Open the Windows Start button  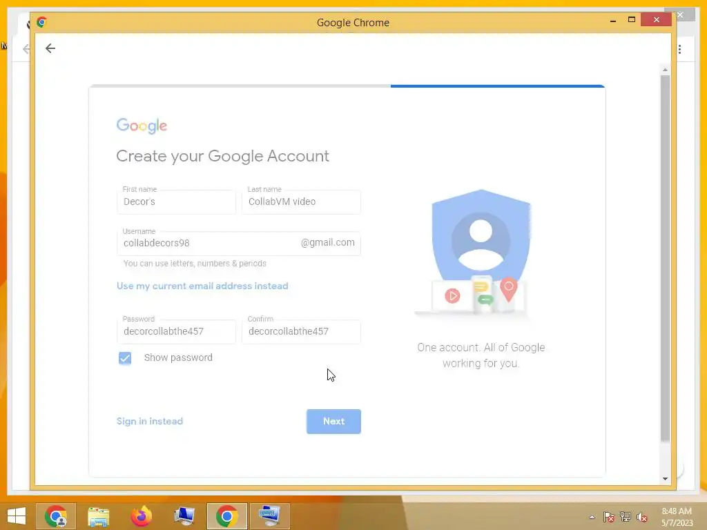[17, 516]
